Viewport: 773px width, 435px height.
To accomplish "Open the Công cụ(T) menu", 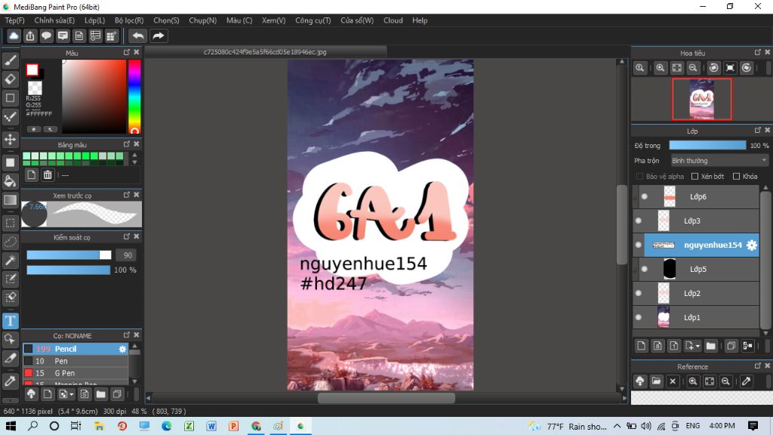I will pyautogui.click(x=313, y=20).
